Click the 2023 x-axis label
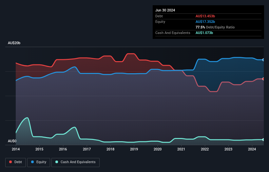Image resolution: width=269 pixels, height=172 pixels. tap(228, 149)
